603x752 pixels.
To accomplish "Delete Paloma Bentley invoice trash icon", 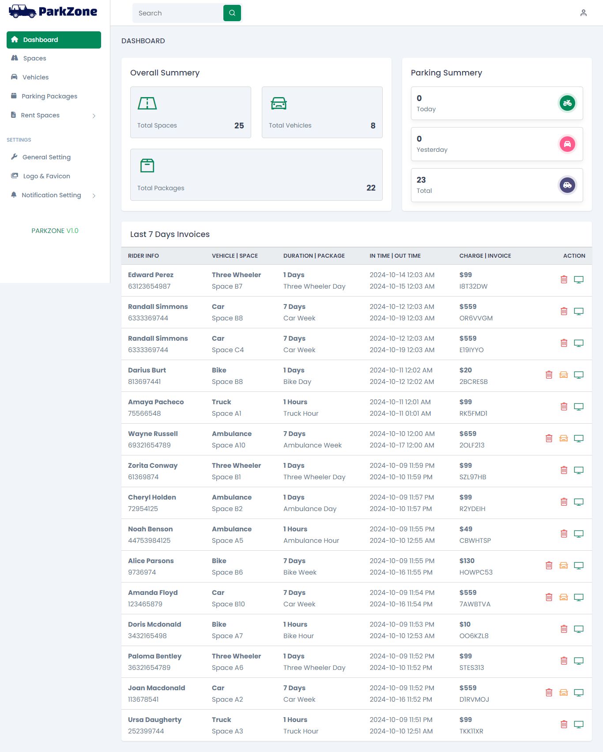I will (564, 661).
